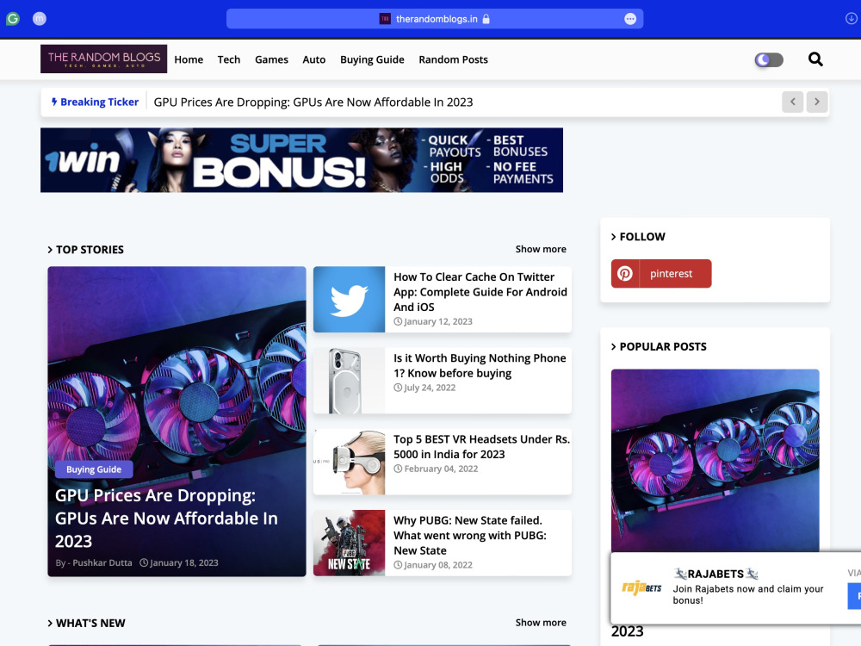Click Show more for What's New
Viewport: 861px width, 646px height.
[x=541, y=623]
